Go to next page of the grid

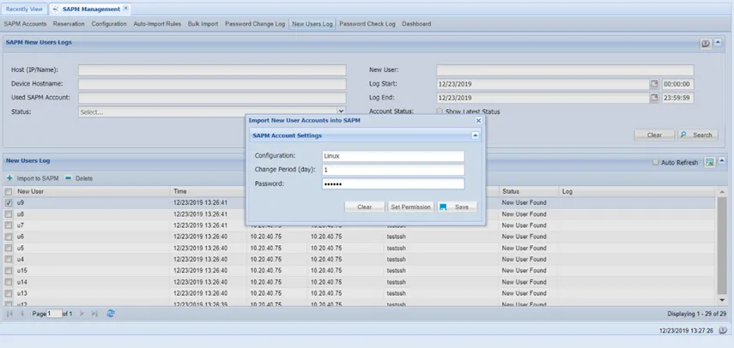click(x=82, y=314)
